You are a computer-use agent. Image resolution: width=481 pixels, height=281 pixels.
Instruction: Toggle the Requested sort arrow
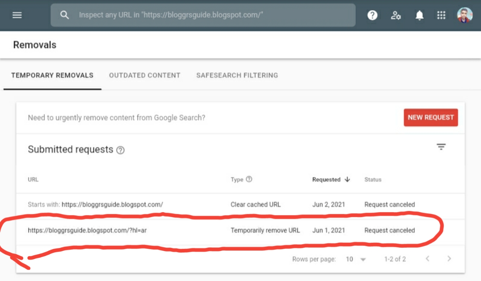[x=347, y=179]
